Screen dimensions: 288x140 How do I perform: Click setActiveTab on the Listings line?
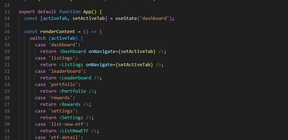(134, 64)
